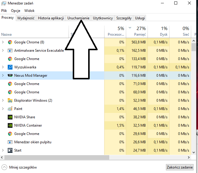
Task: Click the horizontal scrollbar right arrow
Action: pos(189,158)
